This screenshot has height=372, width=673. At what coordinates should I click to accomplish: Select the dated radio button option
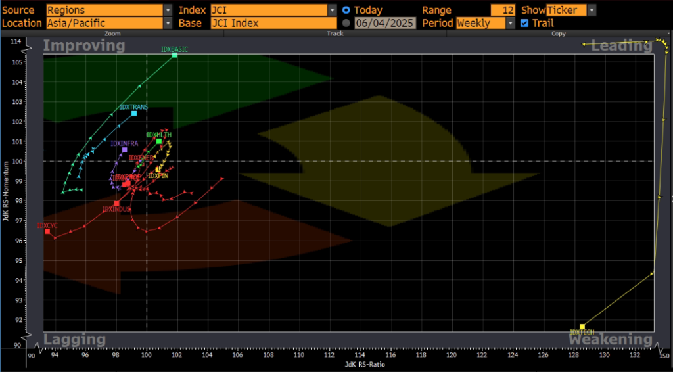[346, 23]
